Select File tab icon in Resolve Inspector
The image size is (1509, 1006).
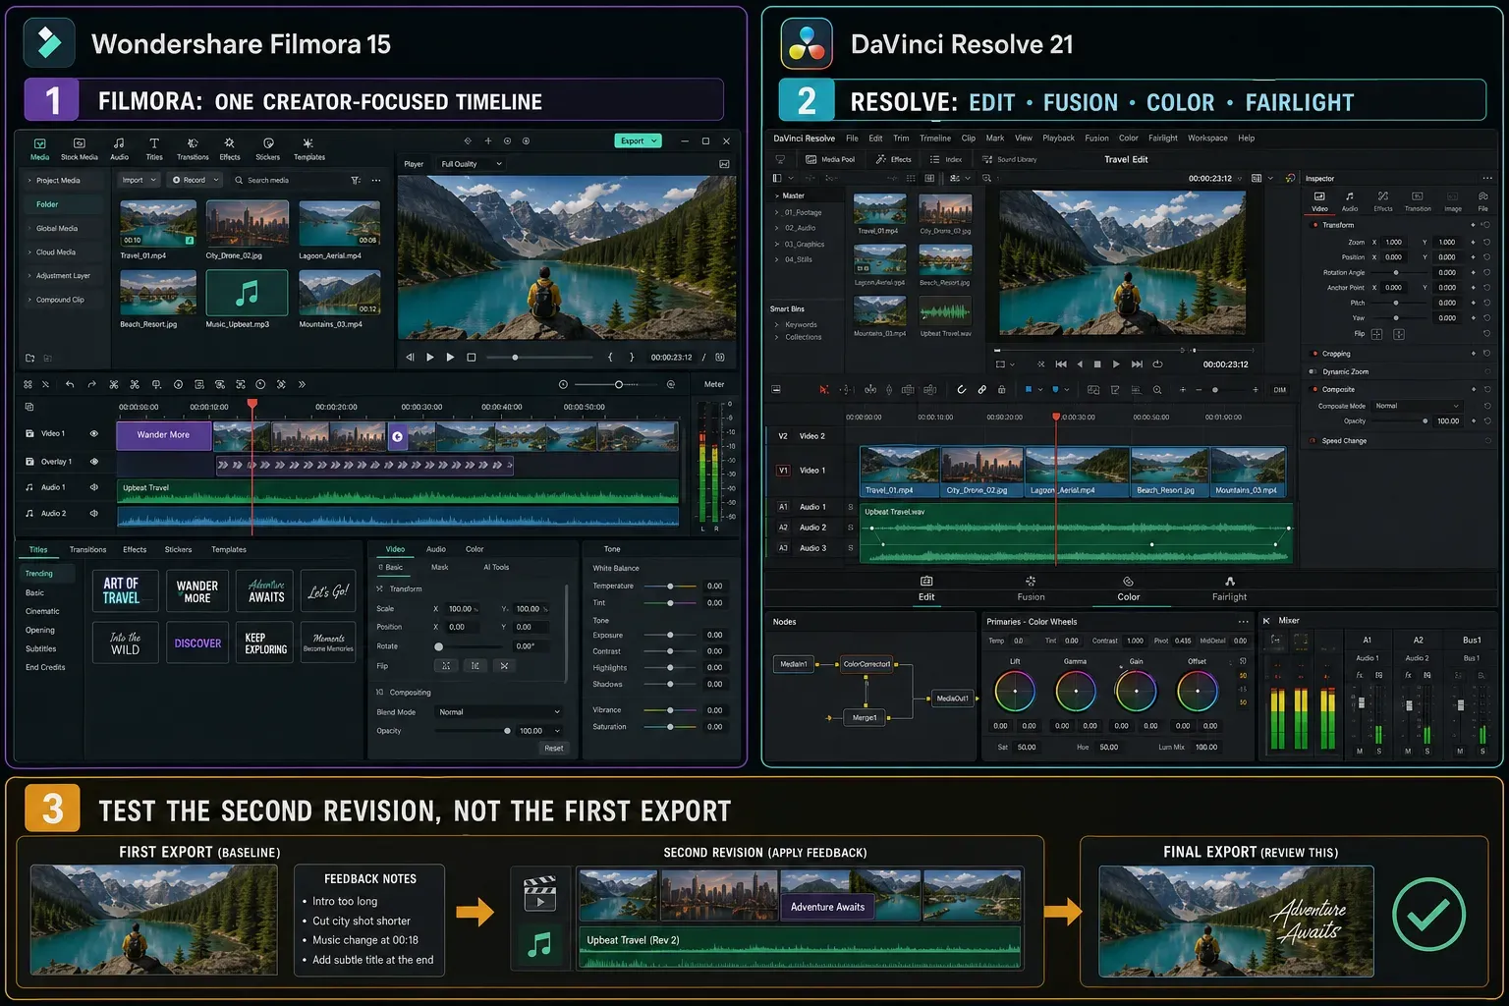pos(1482,201)
